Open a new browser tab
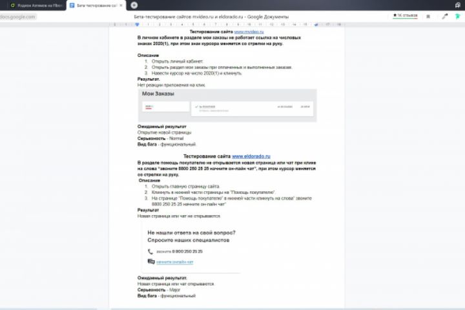Image resolution: width=465 pixels, height=310 pixels. (134, 5)
